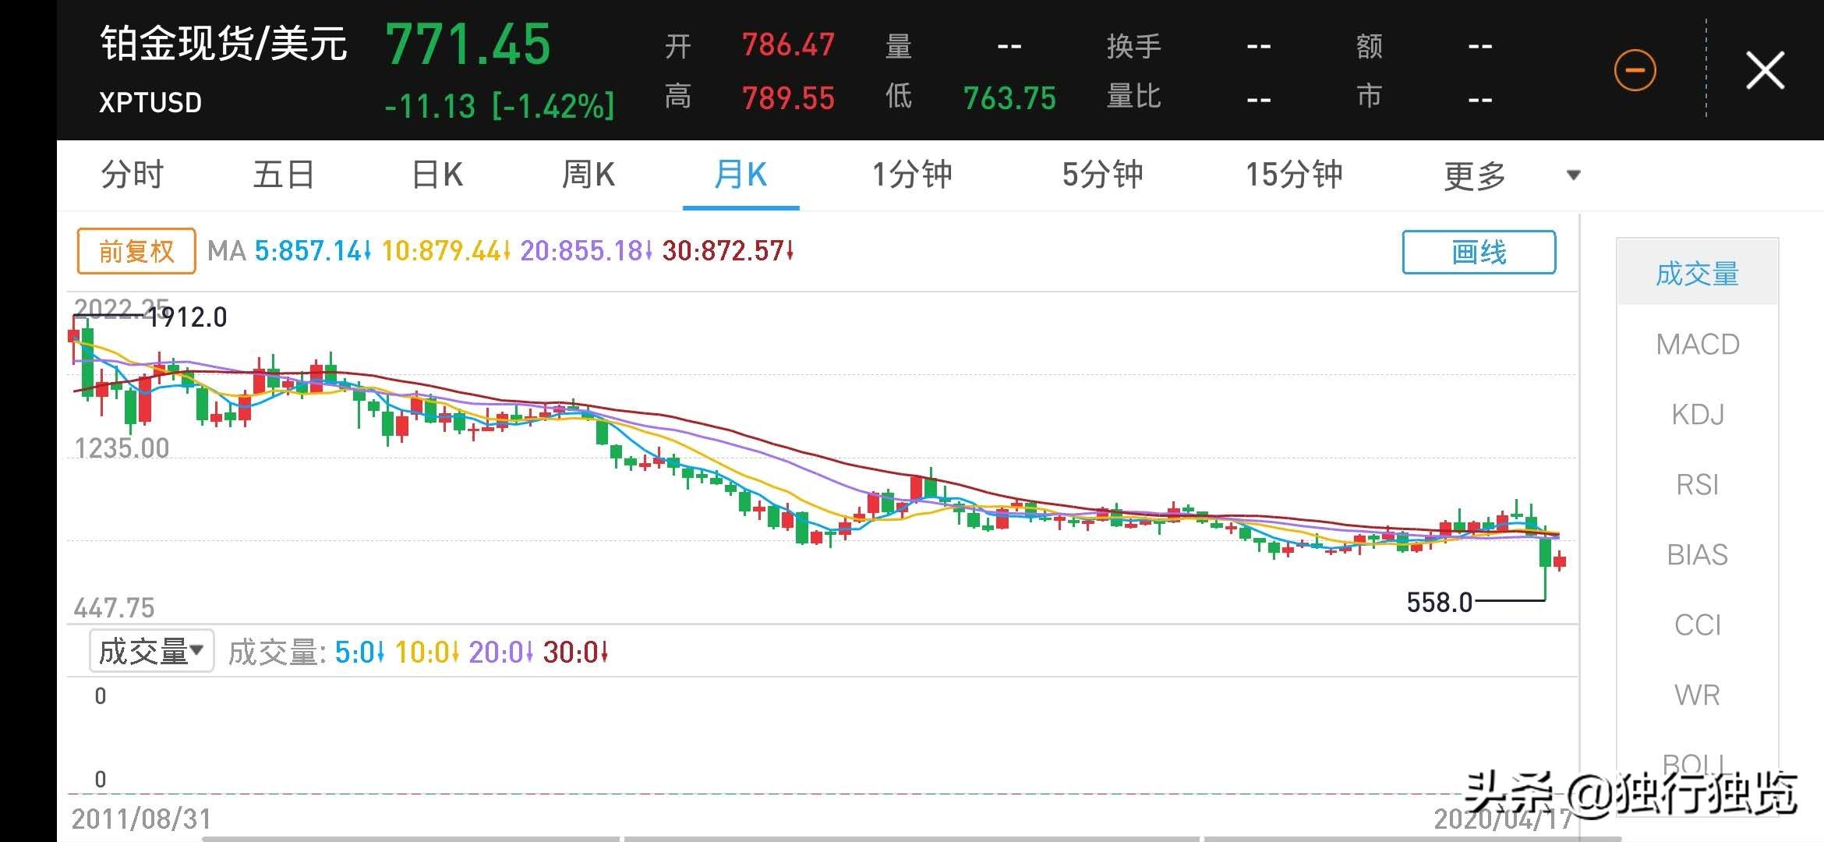1824x842 pixels.
Task: Open the 更多 chart period dropdown
Action: (x=1473, y=175)
